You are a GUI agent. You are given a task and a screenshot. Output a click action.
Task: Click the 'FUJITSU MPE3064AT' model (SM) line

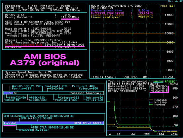pyautogui.click(x=33, y=35)
